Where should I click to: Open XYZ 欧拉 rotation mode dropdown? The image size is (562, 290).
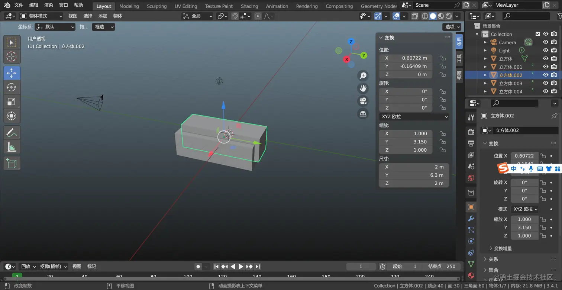pos(414,116)
